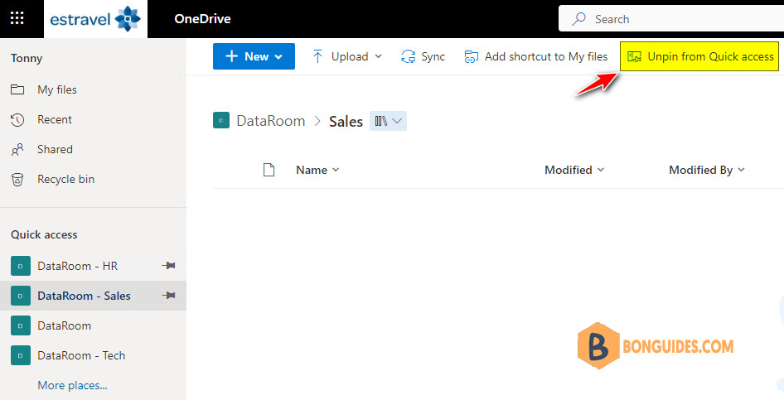Click the Tonny user name label
784x400 pixels.
[x=27, y=59]
